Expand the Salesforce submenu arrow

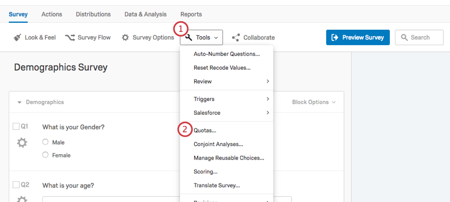pos(268,113)
